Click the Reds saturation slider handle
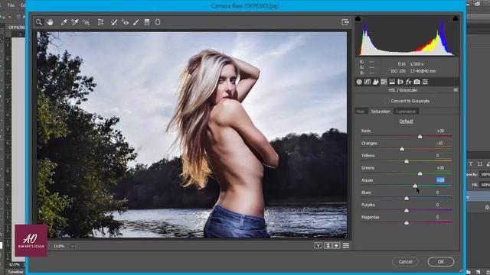This screenshot has height=275, width=490. (x=420, y=136)
